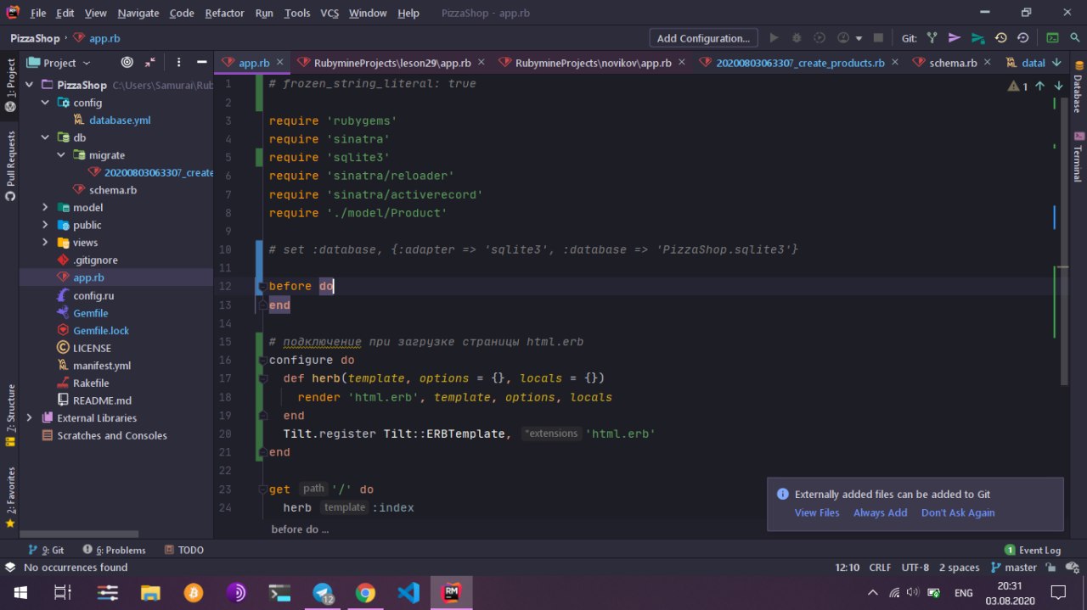Screen dimensions: 1087x610
Task: Collapse the PizzaShop root folder
Action: click(31, 85)
